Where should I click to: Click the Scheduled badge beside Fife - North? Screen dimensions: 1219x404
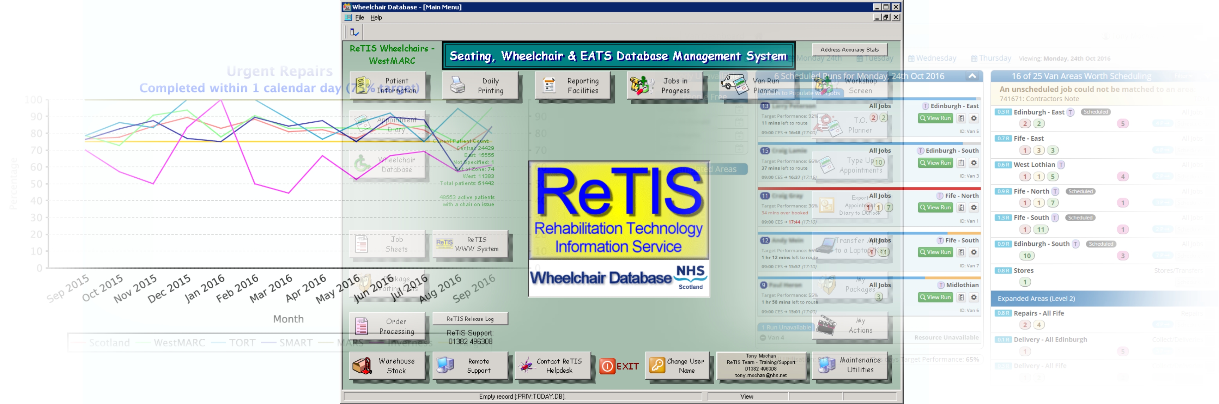tap(1080, 191)
